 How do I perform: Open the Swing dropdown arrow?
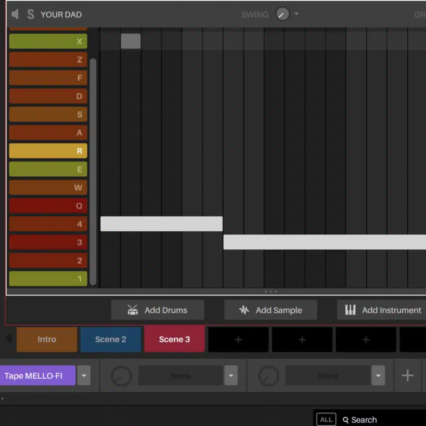pos(296,14)
